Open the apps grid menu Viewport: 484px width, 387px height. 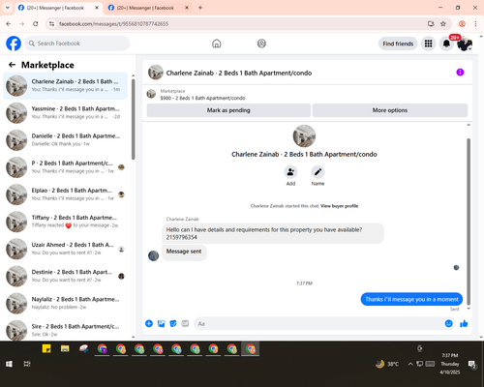click(428, 44)
